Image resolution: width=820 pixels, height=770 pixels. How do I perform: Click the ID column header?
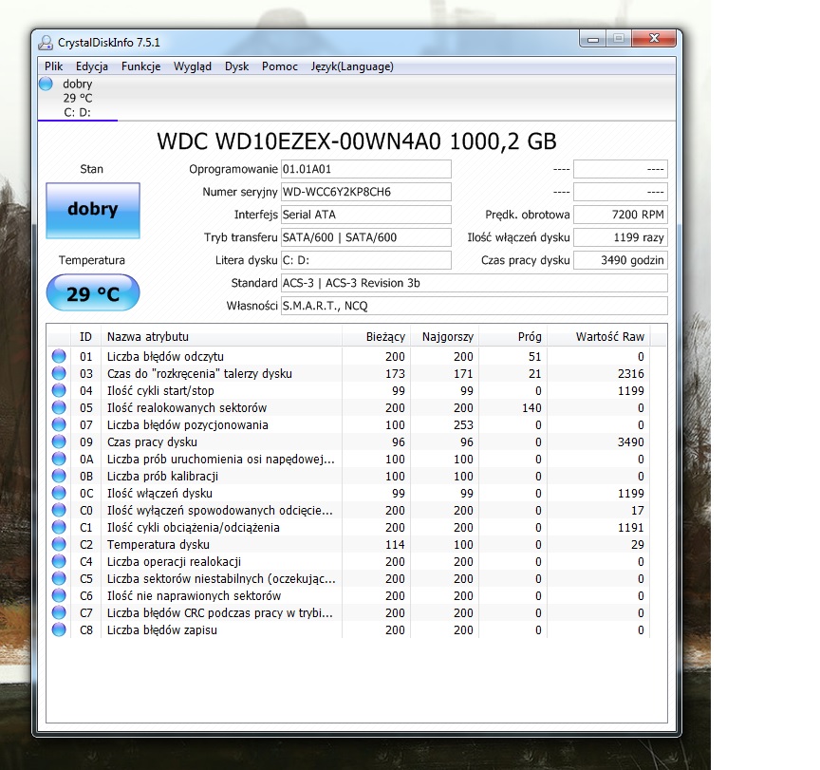(x=85, y=337)
